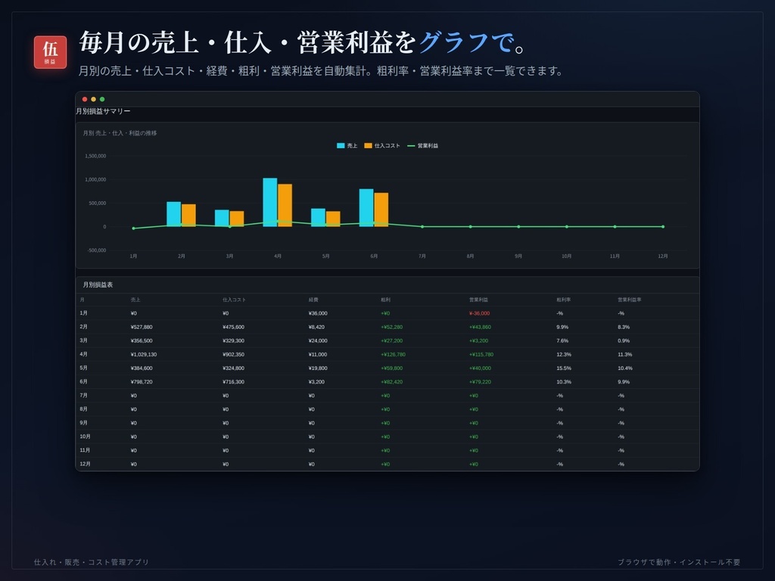Click the 営業利益 line point at 12月

click(x=663, y=227)
